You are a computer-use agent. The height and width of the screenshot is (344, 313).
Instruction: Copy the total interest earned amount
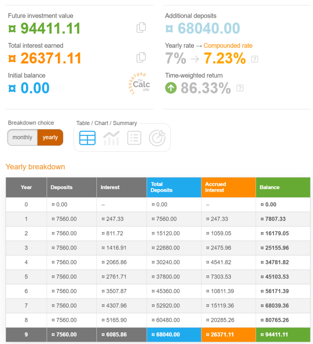tap(141, 58)
